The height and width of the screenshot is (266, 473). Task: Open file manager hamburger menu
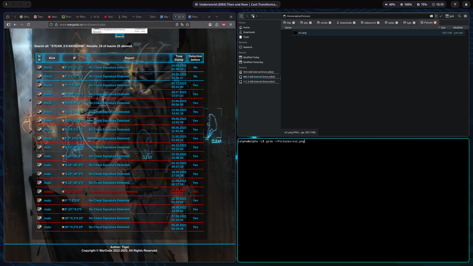click(x=465, y=16)
